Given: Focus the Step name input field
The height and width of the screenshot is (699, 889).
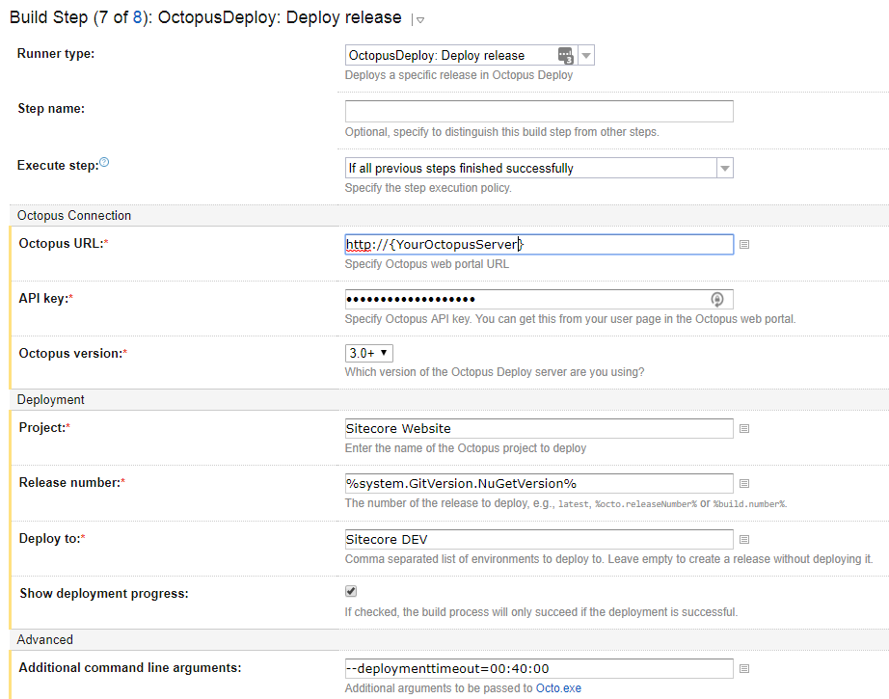Looking at the screenshot, I should tap(539, 111).
